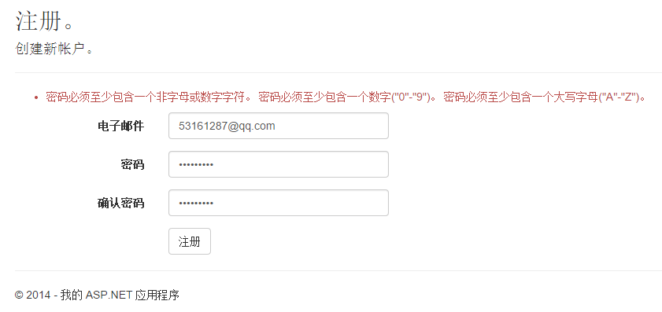Click the red bullet before the error message
Viewport: 662px width, 312px height.
36,97
